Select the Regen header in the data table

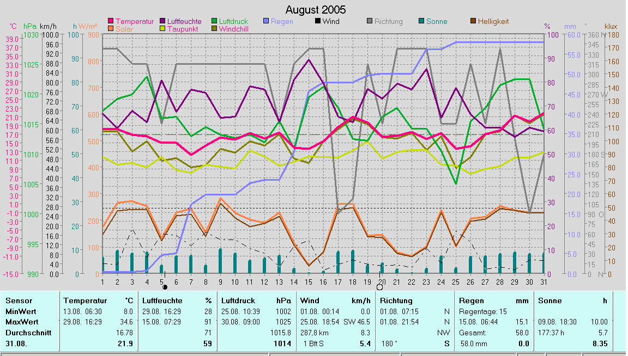[x=471, y=300]
